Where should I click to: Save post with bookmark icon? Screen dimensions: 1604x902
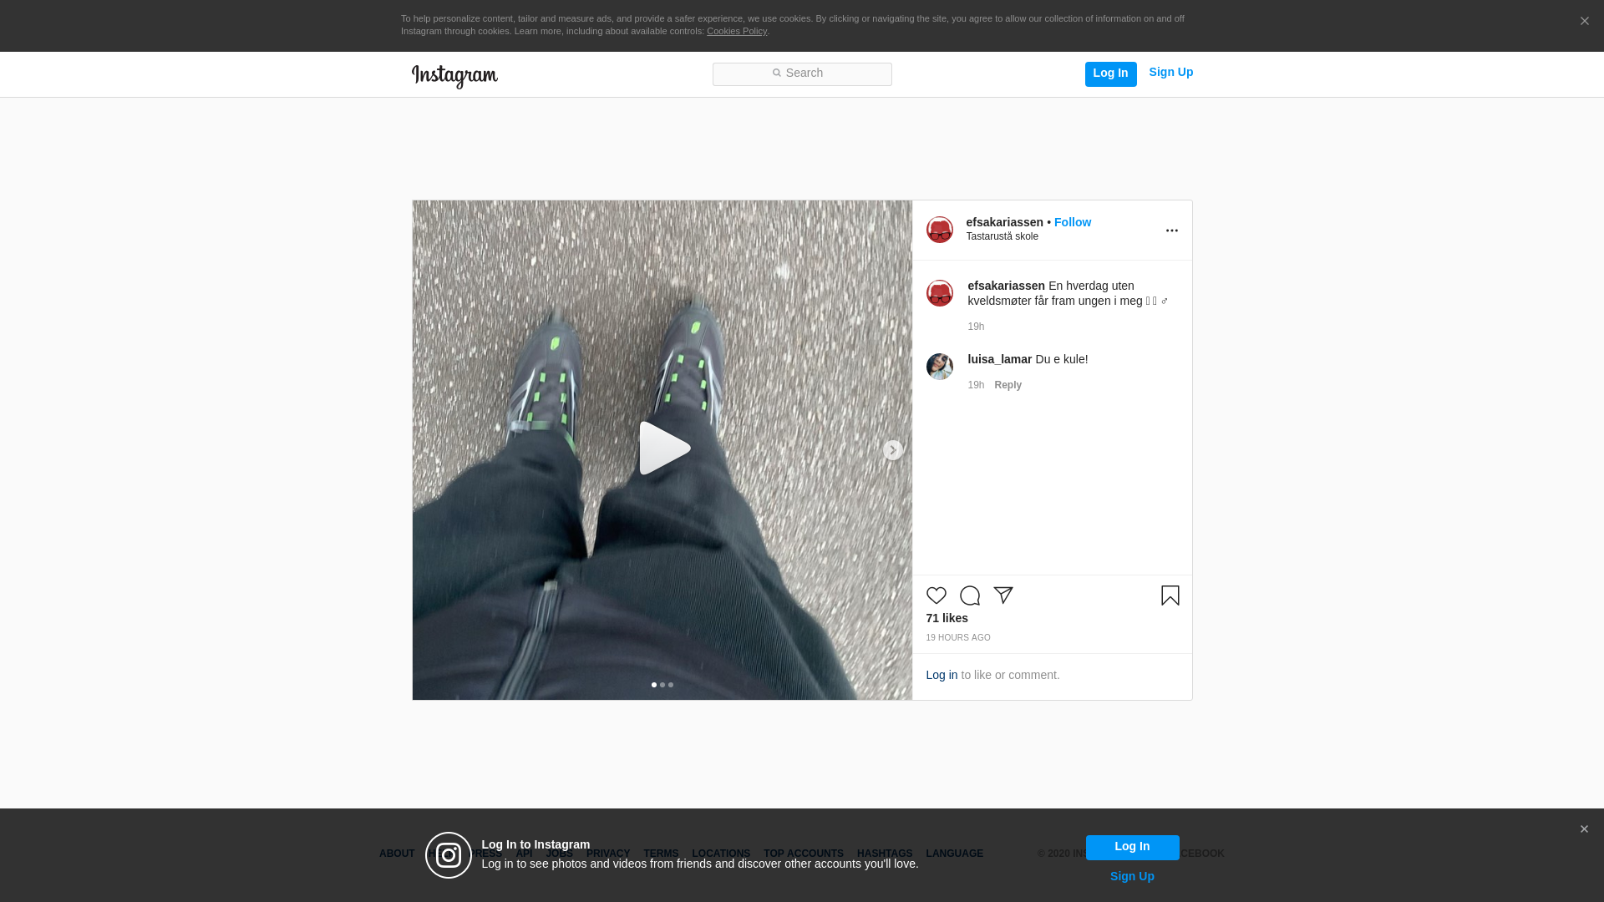pos(1170,595)
